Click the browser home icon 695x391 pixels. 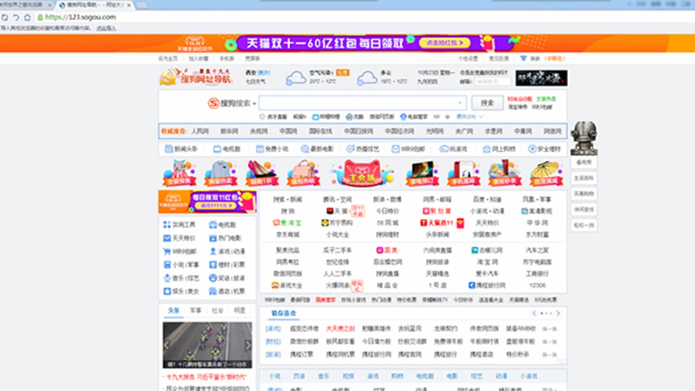click(x=28, y=17)
